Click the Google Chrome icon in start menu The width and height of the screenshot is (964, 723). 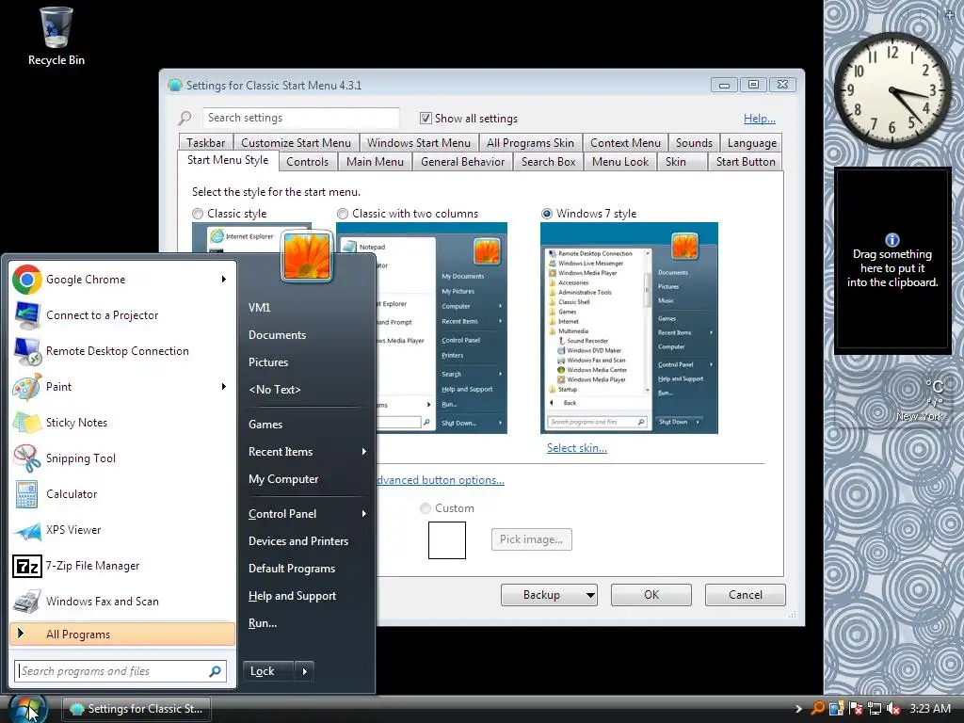(27, 280)
